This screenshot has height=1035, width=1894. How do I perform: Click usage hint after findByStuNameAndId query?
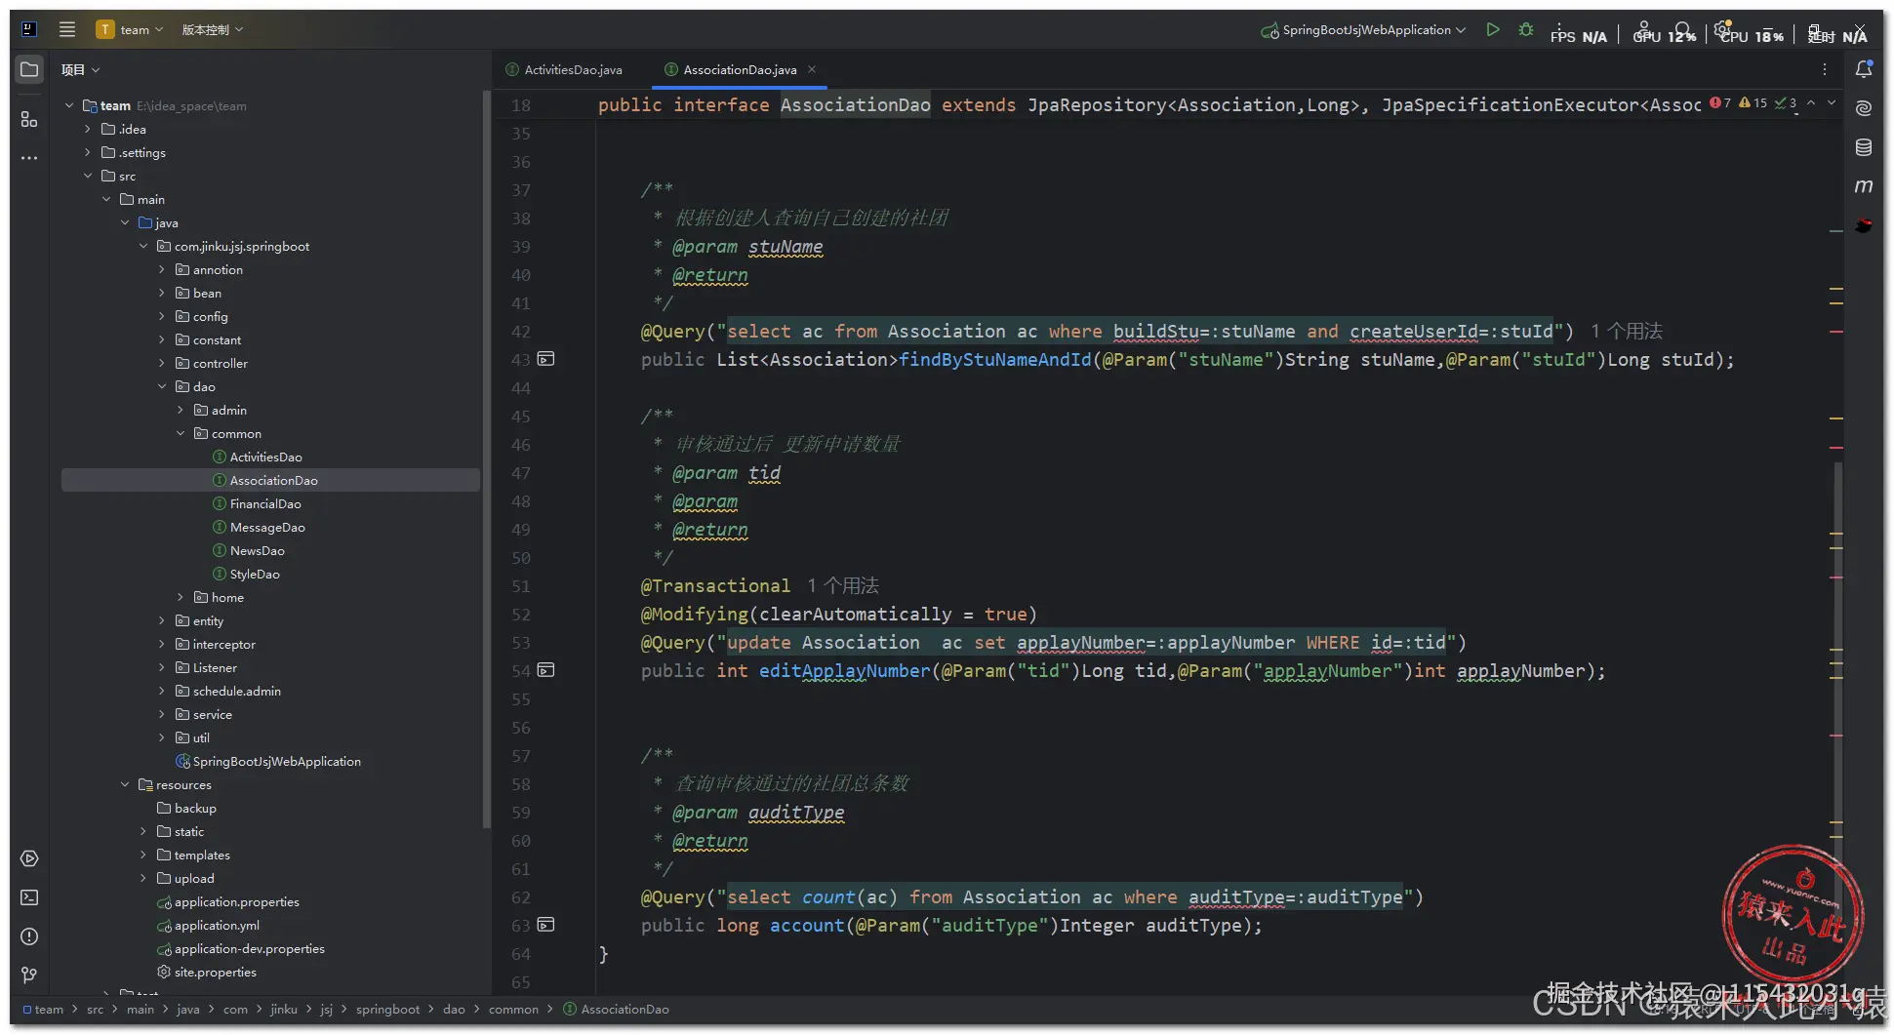tap(1627, 331)
